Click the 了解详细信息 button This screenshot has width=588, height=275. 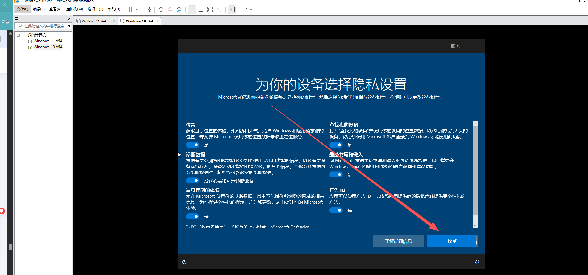pyautogui.click(x=398, y=241)
